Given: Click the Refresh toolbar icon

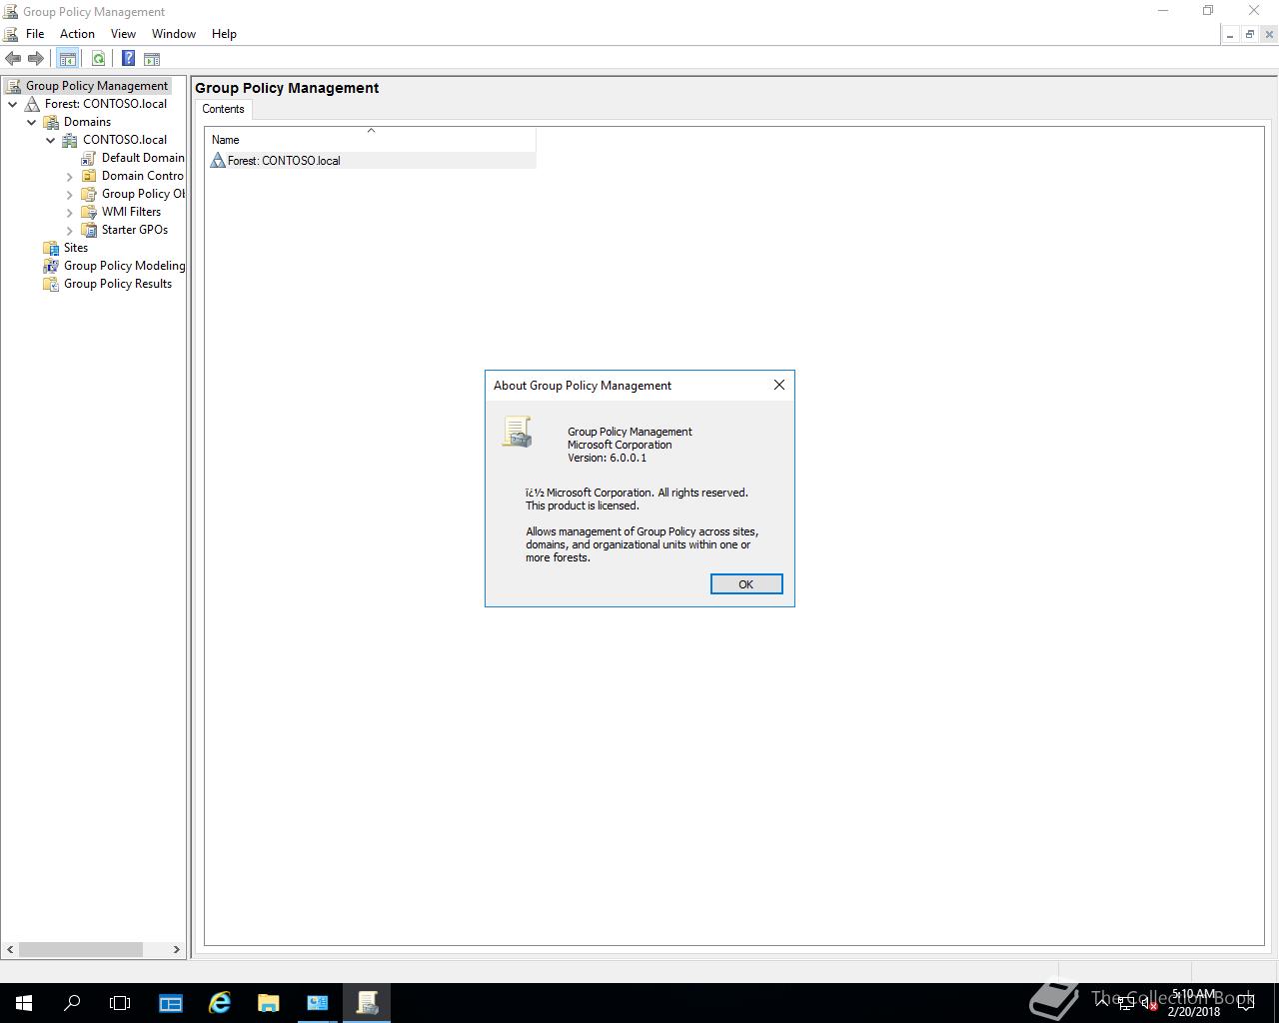Looking at the screenshot, I should (98, 59).
